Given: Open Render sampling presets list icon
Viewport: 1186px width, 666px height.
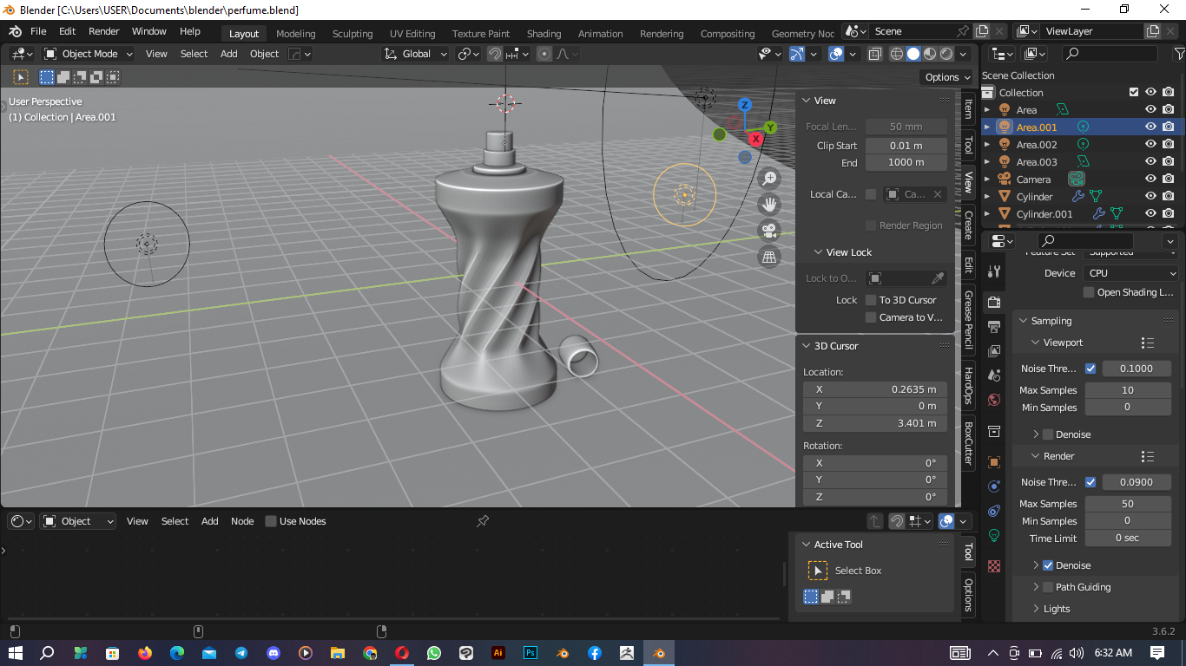Looking at the screenshot, I should (x=1148, y=456).
